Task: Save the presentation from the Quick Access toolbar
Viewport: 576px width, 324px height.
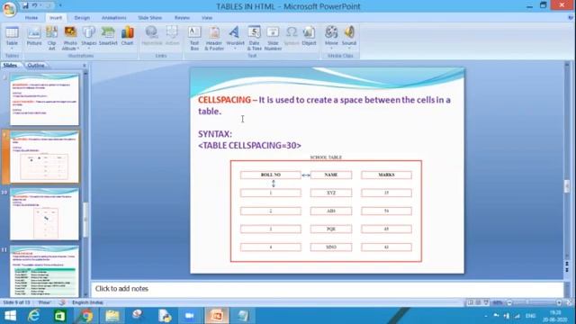Action: [x=25, y=5]
